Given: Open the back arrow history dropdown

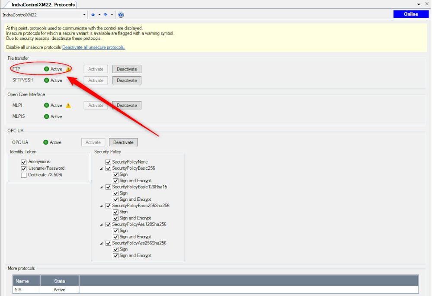Looking at the screenshot, I should [x=99, y=15].
